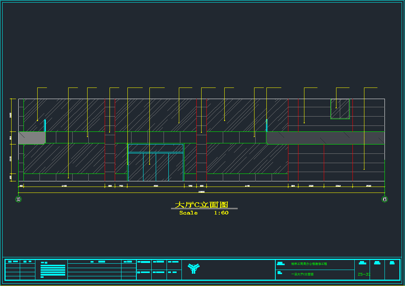This screenshot has height=286, width=405.
Task: Click the gray underline bar beneath the drawing title
Action: pyautogui.click(x=204, y=209)
